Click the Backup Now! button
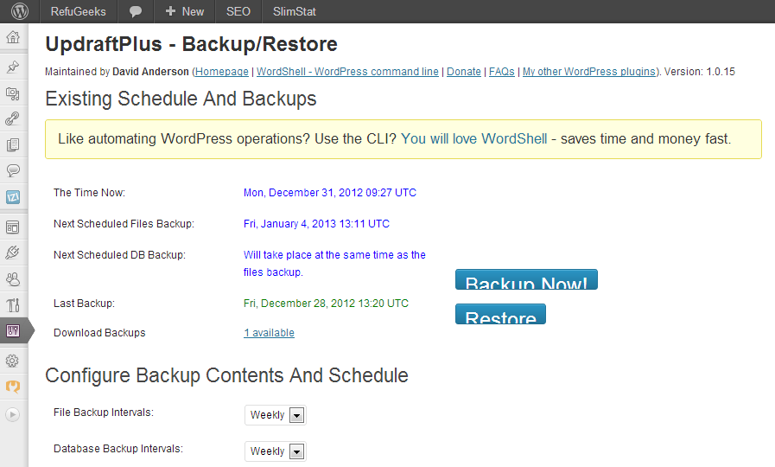Image resolution: width=775 pixels, height=467 pixels. 526,280
